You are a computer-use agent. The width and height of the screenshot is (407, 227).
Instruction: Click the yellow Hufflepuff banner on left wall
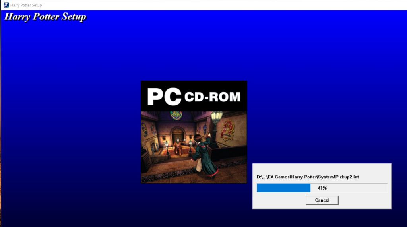145,130
